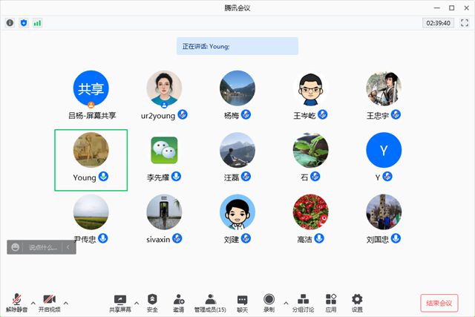Enter full screen mode

coord(465,23)
